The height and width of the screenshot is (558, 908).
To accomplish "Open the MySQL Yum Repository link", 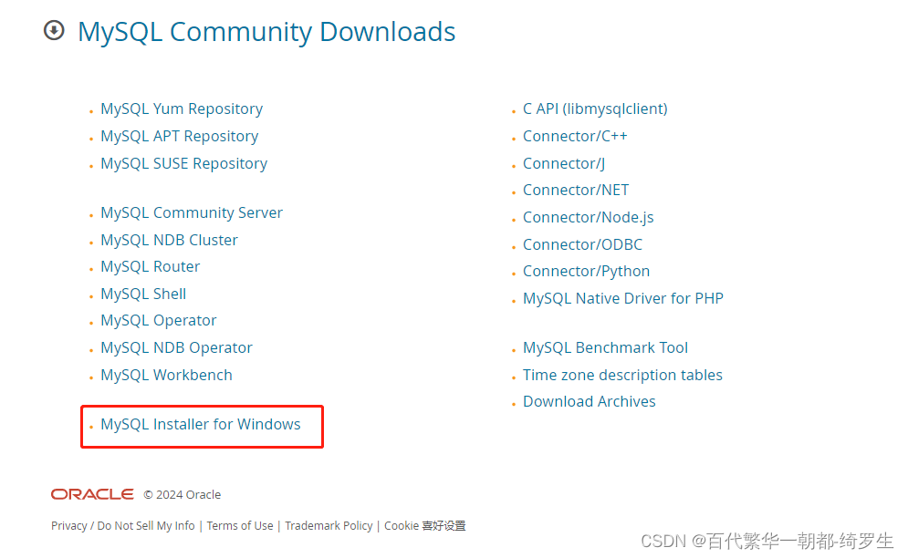I will [x=182, y=108].
